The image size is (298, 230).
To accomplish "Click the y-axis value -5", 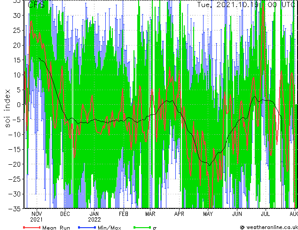I will pos(16,120).
